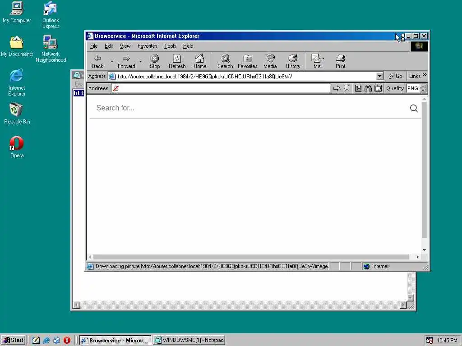Click the system tray scheduler icon
462x346 pixels.
pos(430,340)
